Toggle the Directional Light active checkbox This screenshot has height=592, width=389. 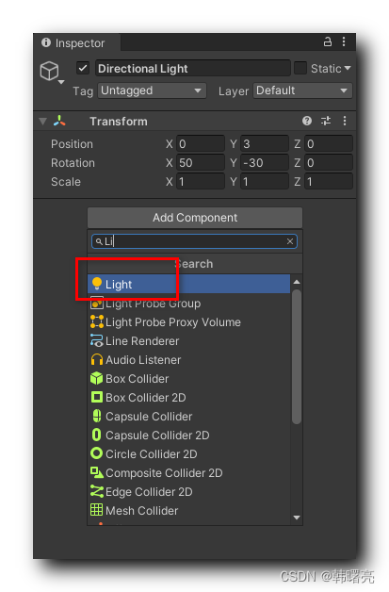pos(83,68)
